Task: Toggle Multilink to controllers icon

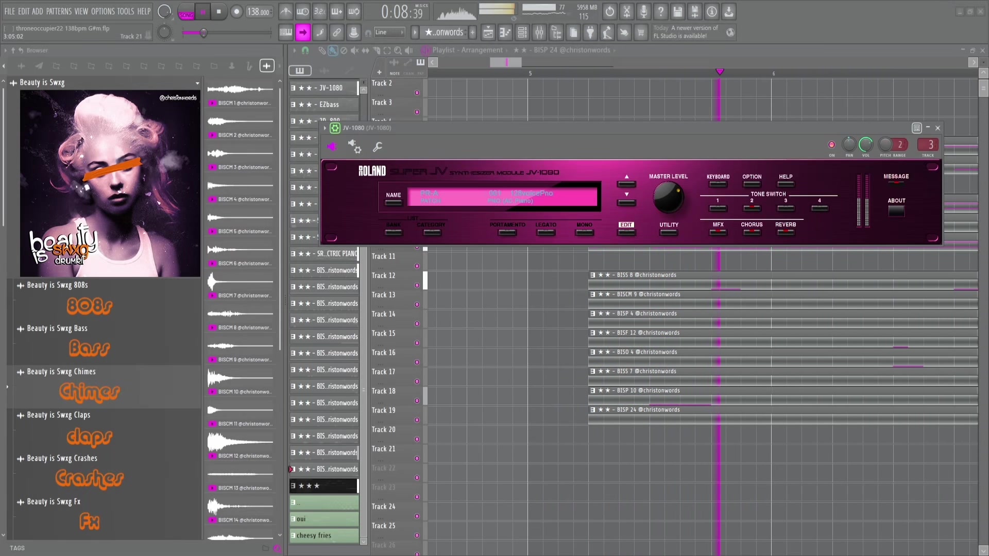Action: pos(354,32)
